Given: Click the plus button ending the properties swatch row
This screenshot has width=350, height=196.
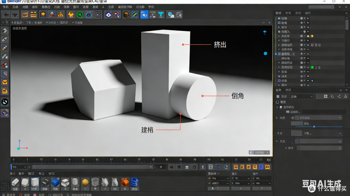Looking at the screenshot, I should pos(340,133).
